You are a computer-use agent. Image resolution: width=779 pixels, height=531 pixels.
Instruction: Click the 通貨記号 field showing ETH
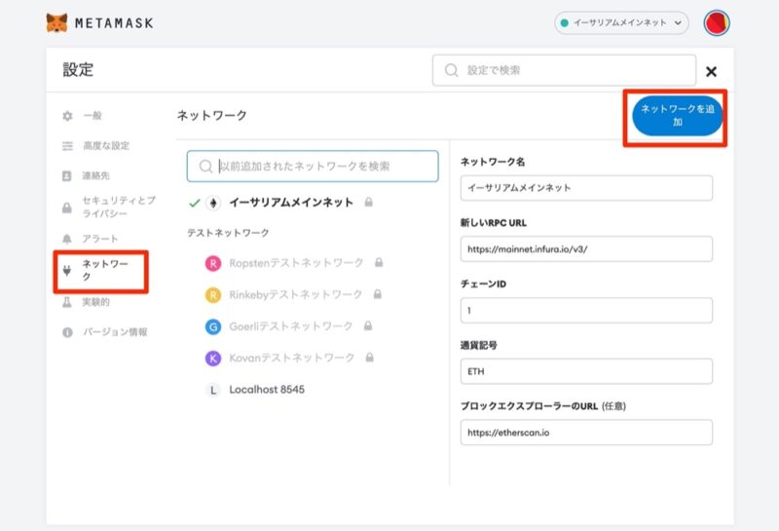tap(586, 371)
